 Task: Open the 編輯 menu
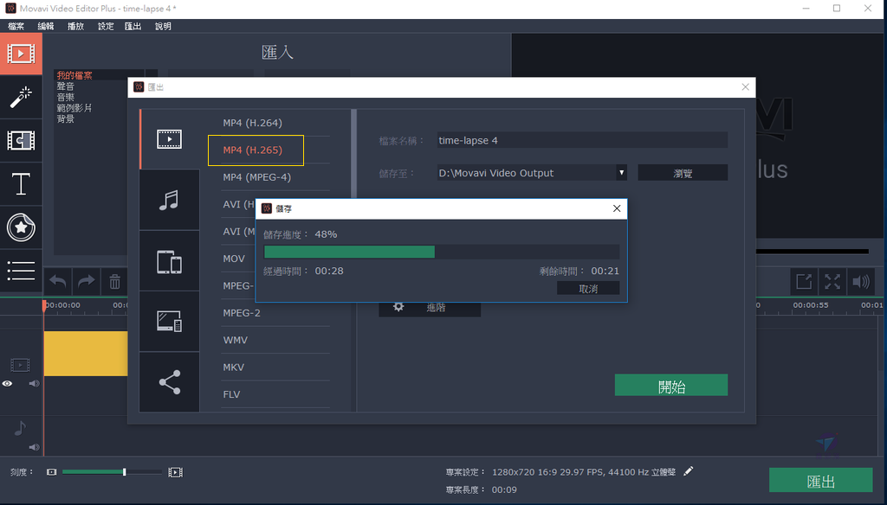point(46,26)
